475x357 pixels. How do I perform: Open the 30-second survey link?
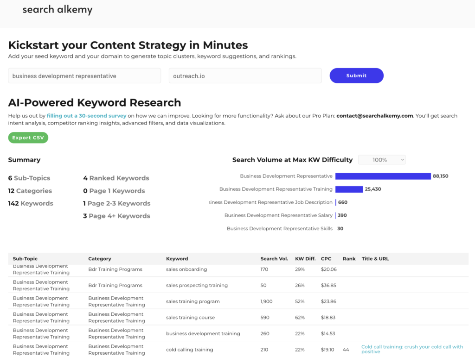86,116
